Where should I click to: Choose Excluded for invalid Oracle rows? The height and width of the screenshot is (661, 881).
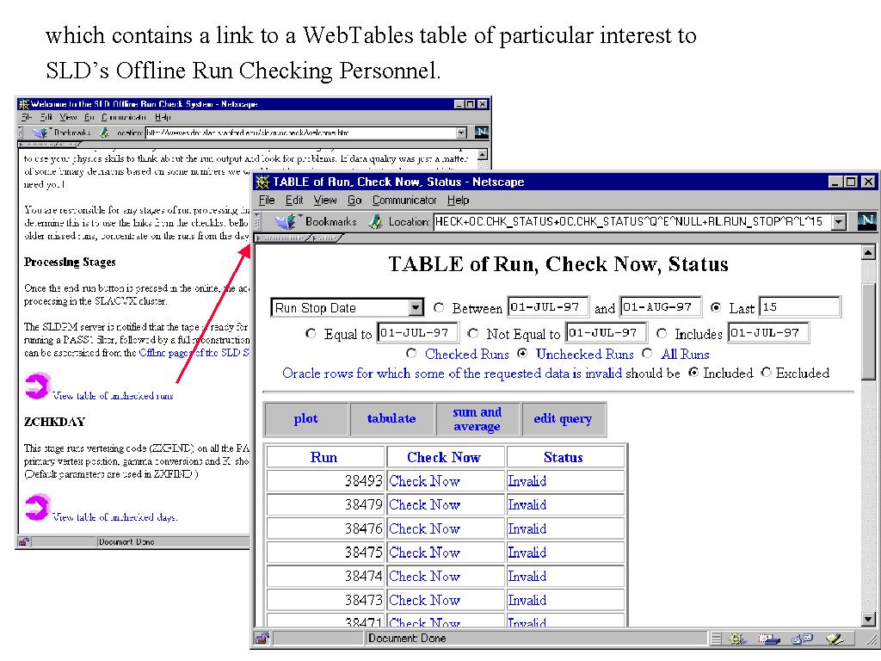[766, 373]
